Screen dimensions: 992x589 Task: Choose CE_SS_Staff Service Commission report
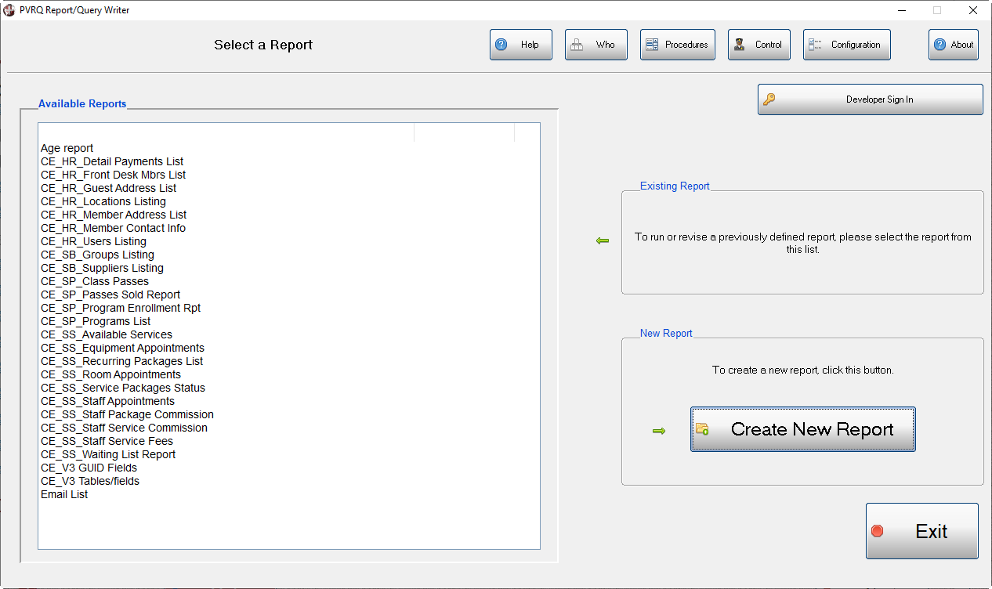(124, 428)
